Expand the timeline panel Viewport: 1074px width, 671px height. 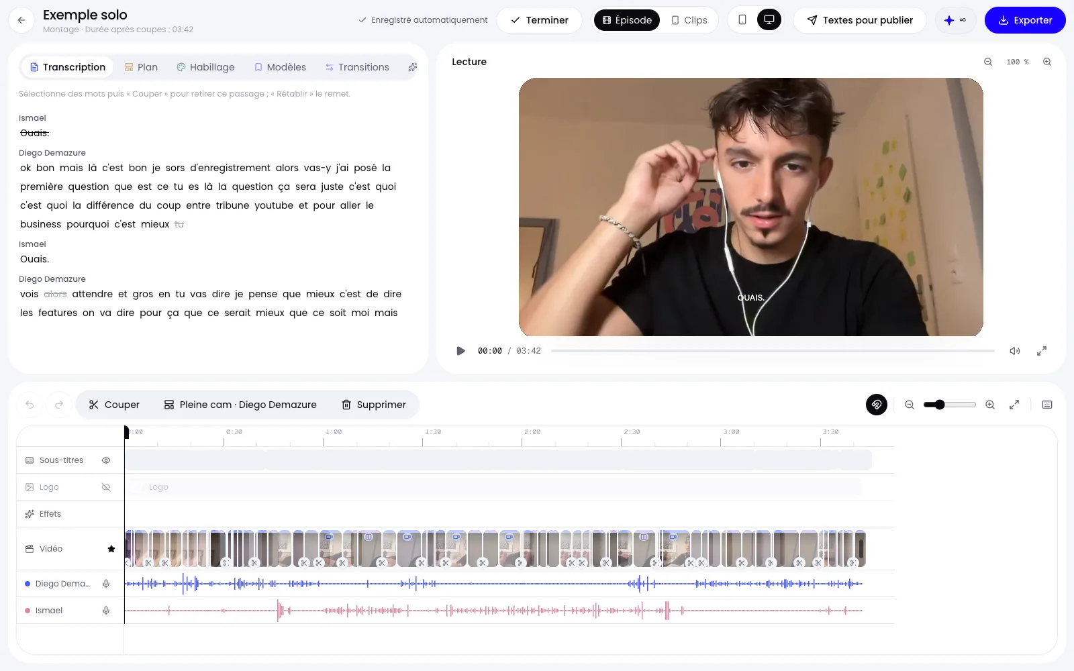pos(1014,405)
